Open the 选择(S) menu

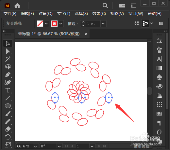click(81, 14)
